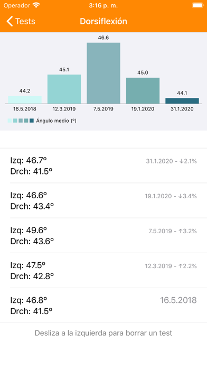This screenshot has height=368, width=207.
Task: Tap the battery indicator icon
Action: (x=197, y=5)
